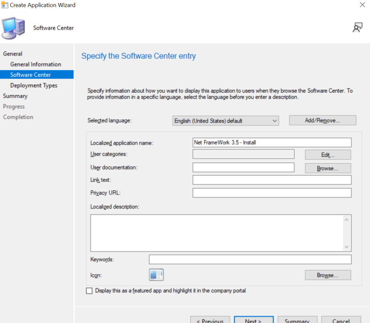Screen dimensions: 370x323
Task: Click the description scrollbar down arrow
Action: click(347, 247)
